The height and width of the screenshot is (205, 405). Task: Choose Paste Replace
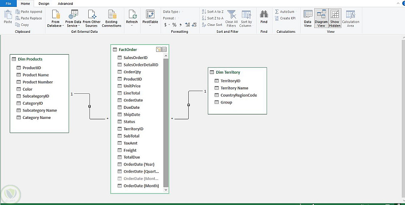tap(29, 18)
